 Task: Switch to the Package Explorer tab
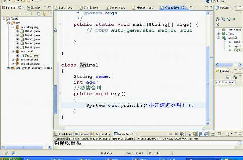(11, 8)
